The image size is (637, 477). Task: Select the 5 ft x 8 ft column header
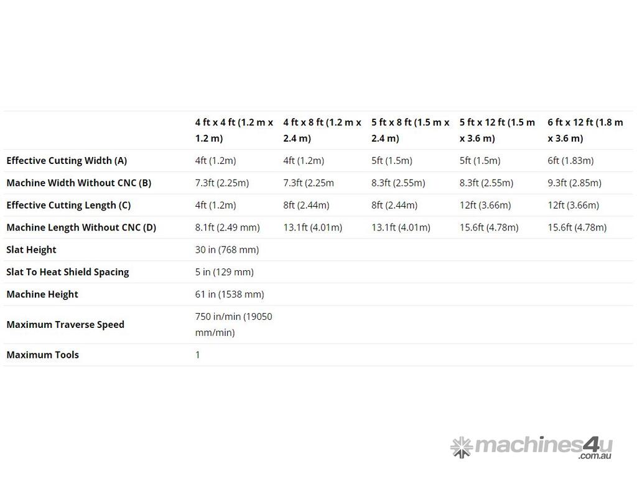tap(410, 130)
